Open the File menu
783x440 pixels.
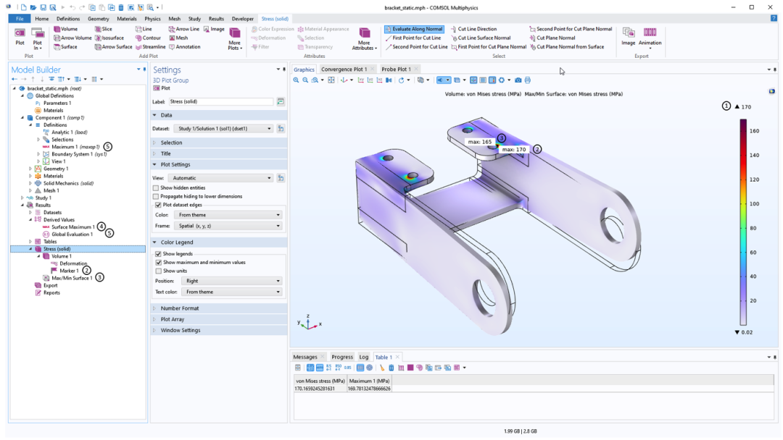pyautogui.click(x=20, y=19)
